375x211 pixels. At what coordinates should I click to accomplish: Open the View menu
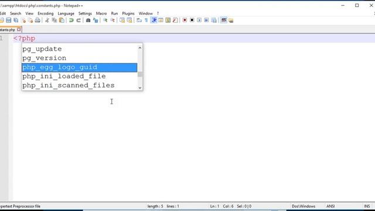29,13
